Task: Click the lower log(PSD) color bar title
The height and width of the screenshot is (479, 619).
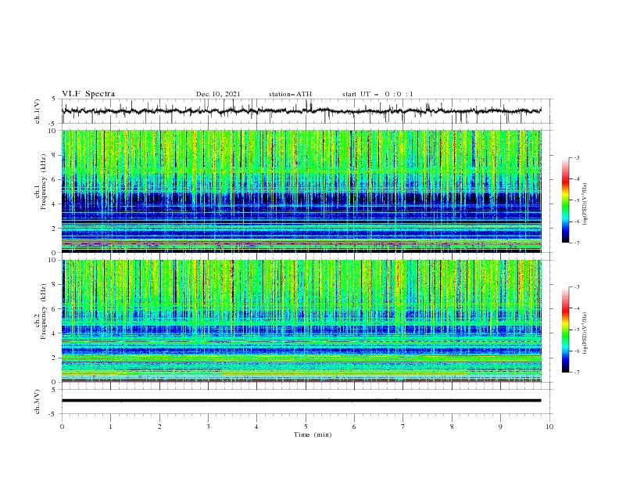Action: [x=585, y=333]
